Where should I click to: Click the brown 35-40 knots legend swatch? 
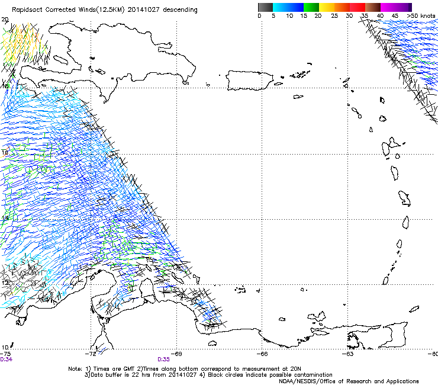(373, 7)
